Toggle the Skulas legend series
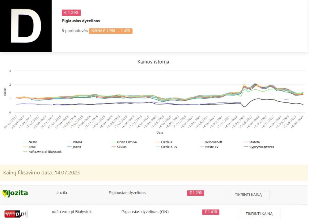 119,147
